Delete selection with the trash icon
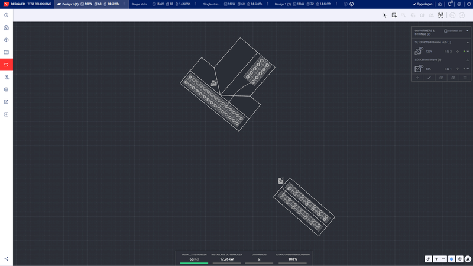This screenshot has width=473, height=266. point(465,78)
